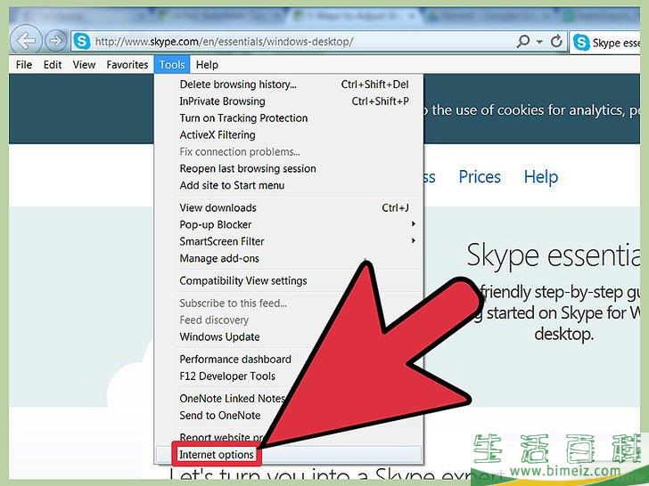Close the highlighted Tools menu
649x486 pixels.
172,64
